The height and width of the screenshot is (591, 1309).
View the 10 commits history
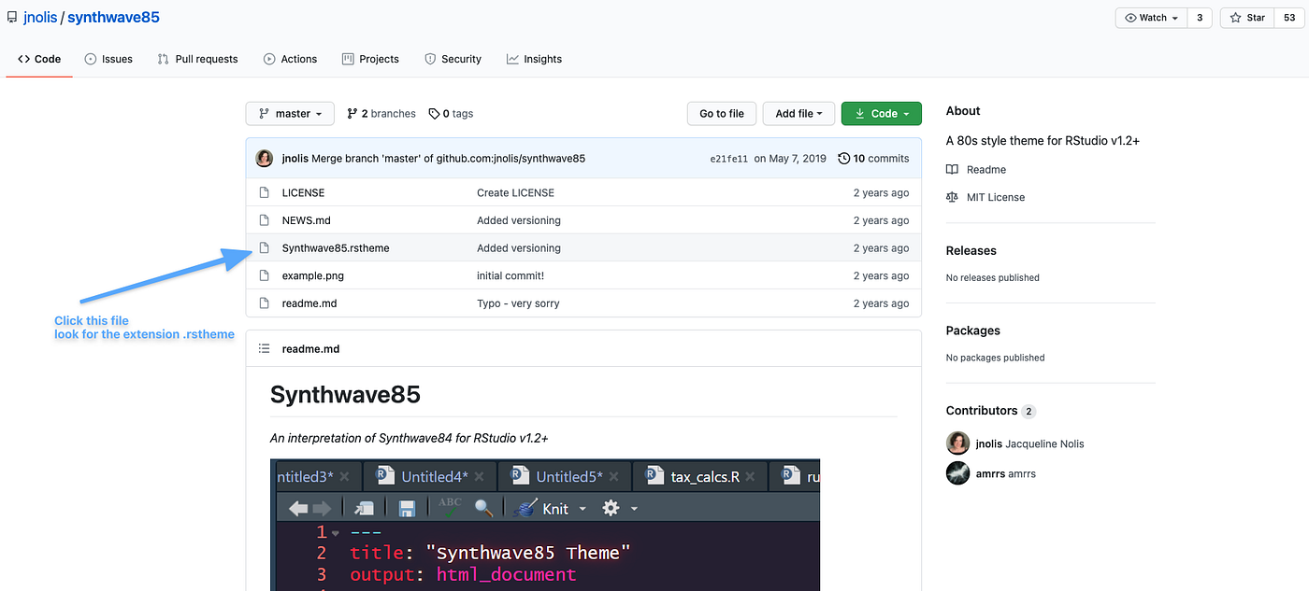(873, 159)
